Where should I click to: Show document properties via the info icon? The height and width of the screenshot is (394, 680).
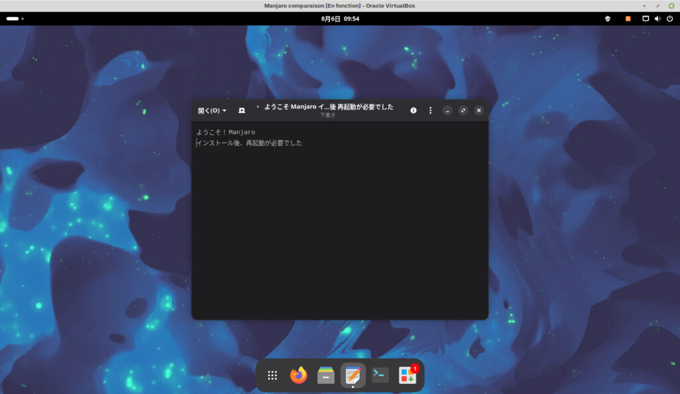[x=413, y=110]
